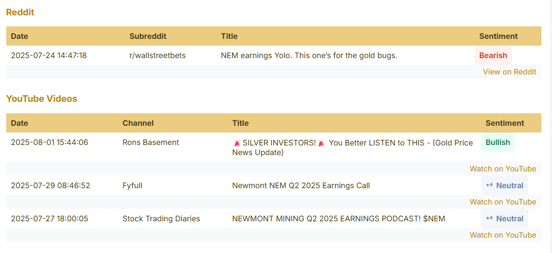This screenshot has width=552, height=253.
Task: Click the Bearish sentiment badge
Action: (x=493, y=56)
